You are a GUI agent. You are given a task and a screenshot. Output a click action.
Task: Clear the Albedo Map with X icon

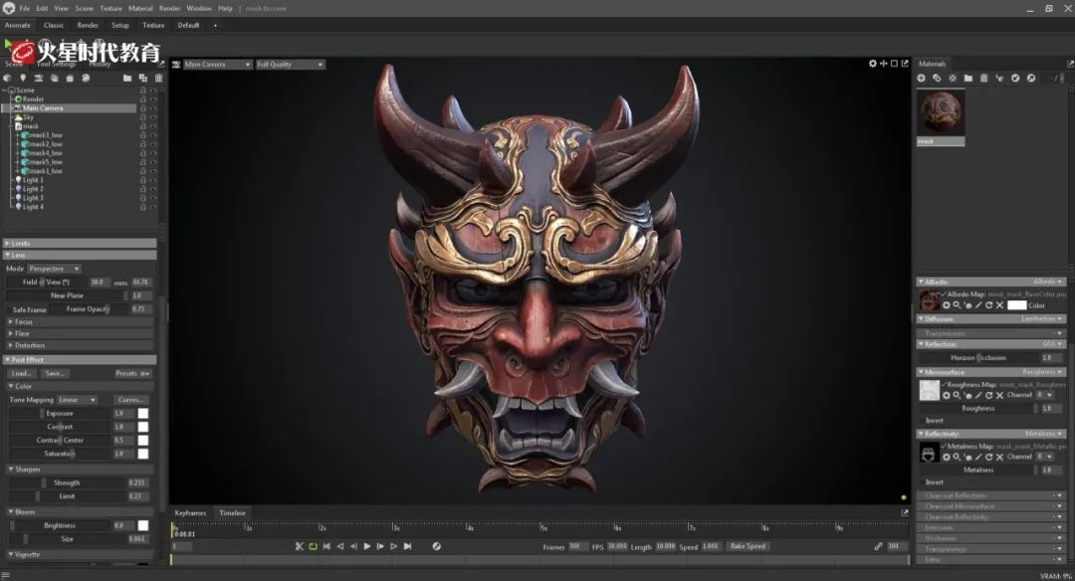point(999,305)
